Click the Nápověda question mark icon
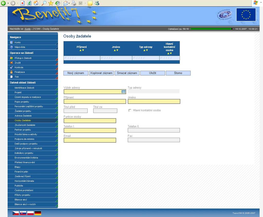 [x=12, y=47]
